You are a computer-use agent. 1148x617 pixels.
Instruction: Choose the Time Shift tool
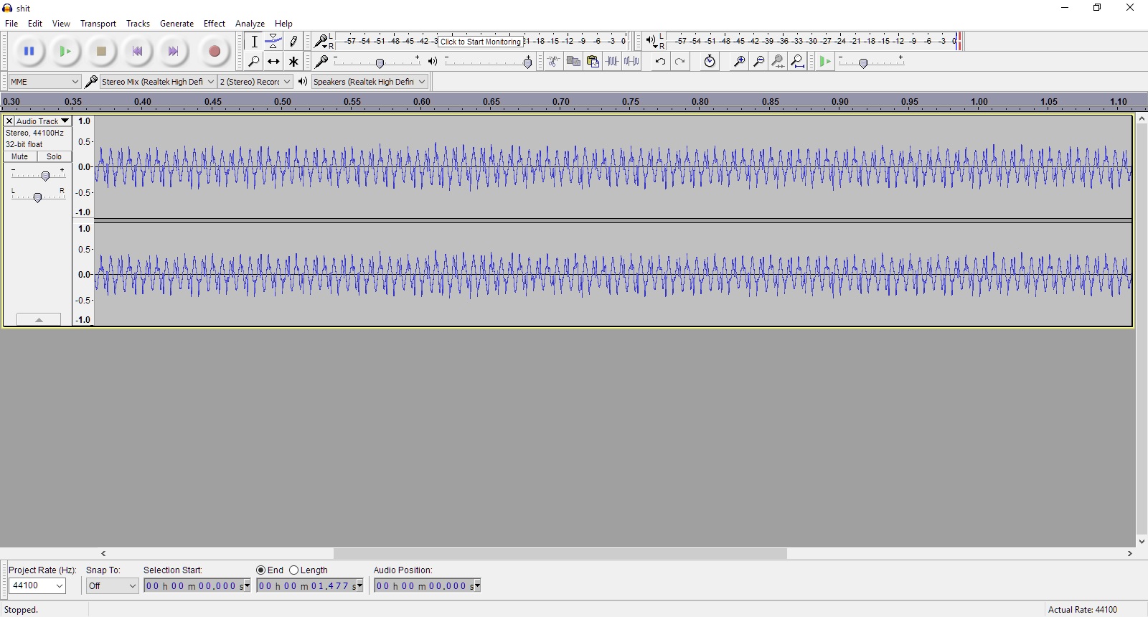coord(273,62)
